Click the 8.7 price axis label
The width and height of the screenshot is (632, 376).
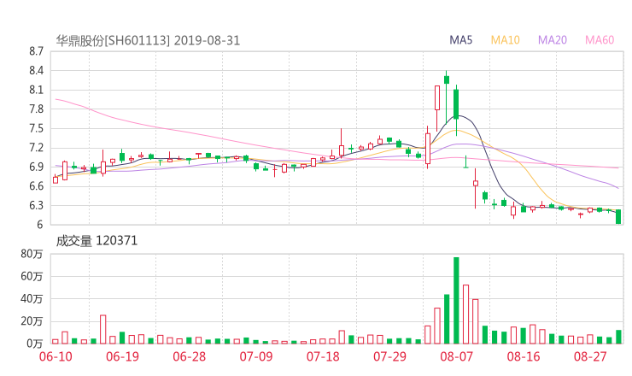tap(35, 51)
